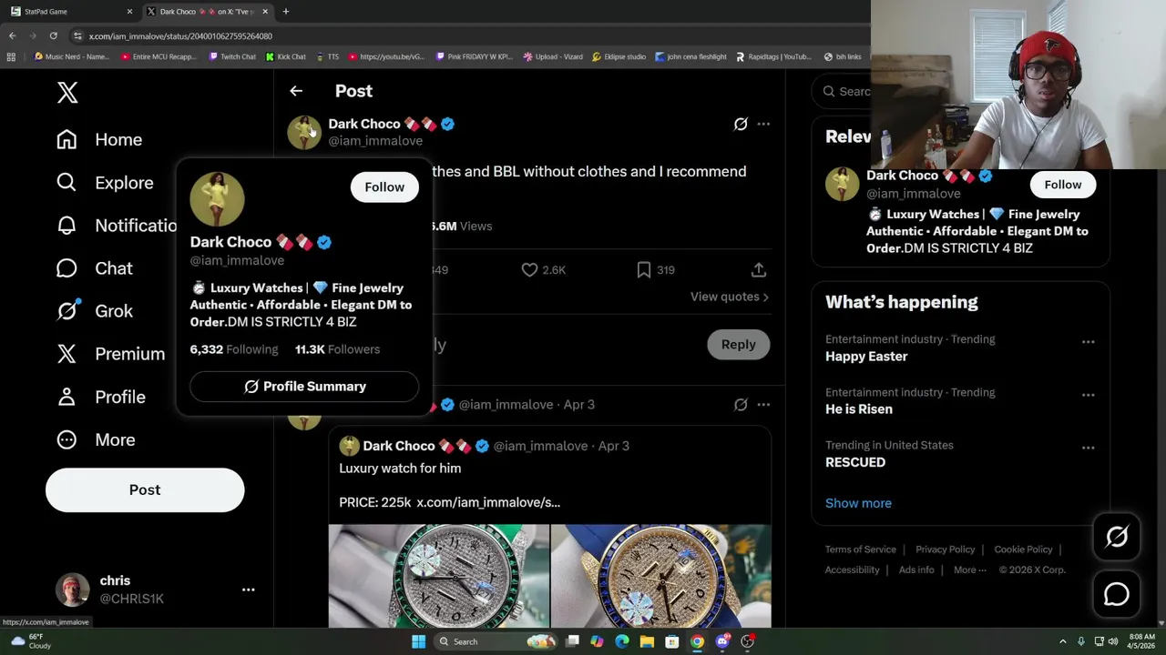Click Dark Choco avatar in Relevant people
The height and width of the screenshot is (655, 1166).
(842, 184)
